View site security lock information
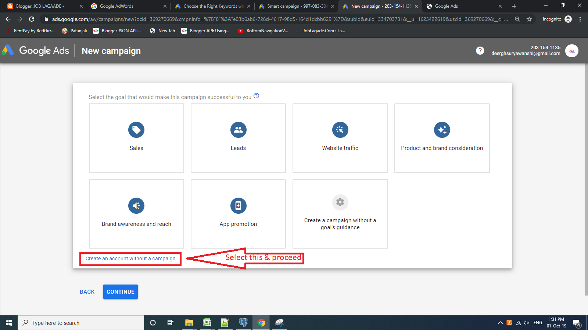This screenshot has width=588, height=330. [46, 19]
